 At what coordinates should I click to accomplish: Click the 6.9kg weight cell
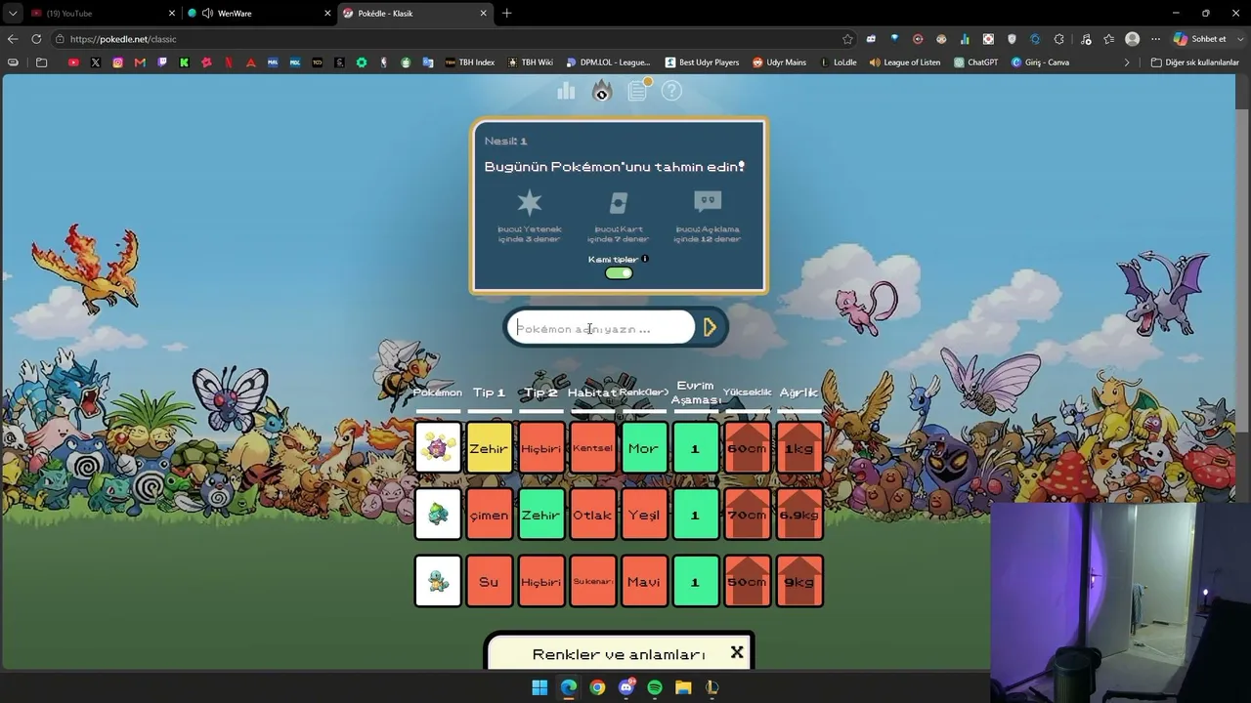click(798, 515)
